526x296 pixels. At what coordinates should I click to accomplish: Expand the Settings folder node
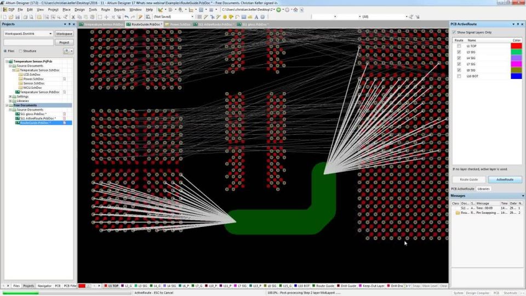point(10,96)
